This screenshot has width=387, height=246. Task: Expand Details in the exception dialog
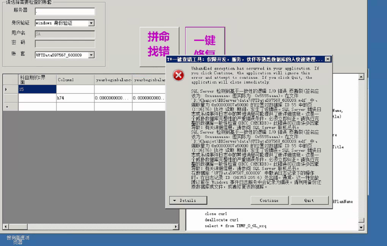pos(188,201)
